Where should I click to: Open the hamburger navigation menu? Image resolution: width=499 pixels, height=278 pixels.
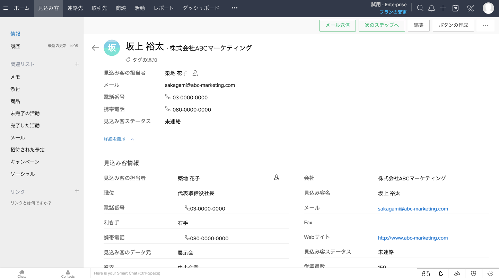point(6,8)
